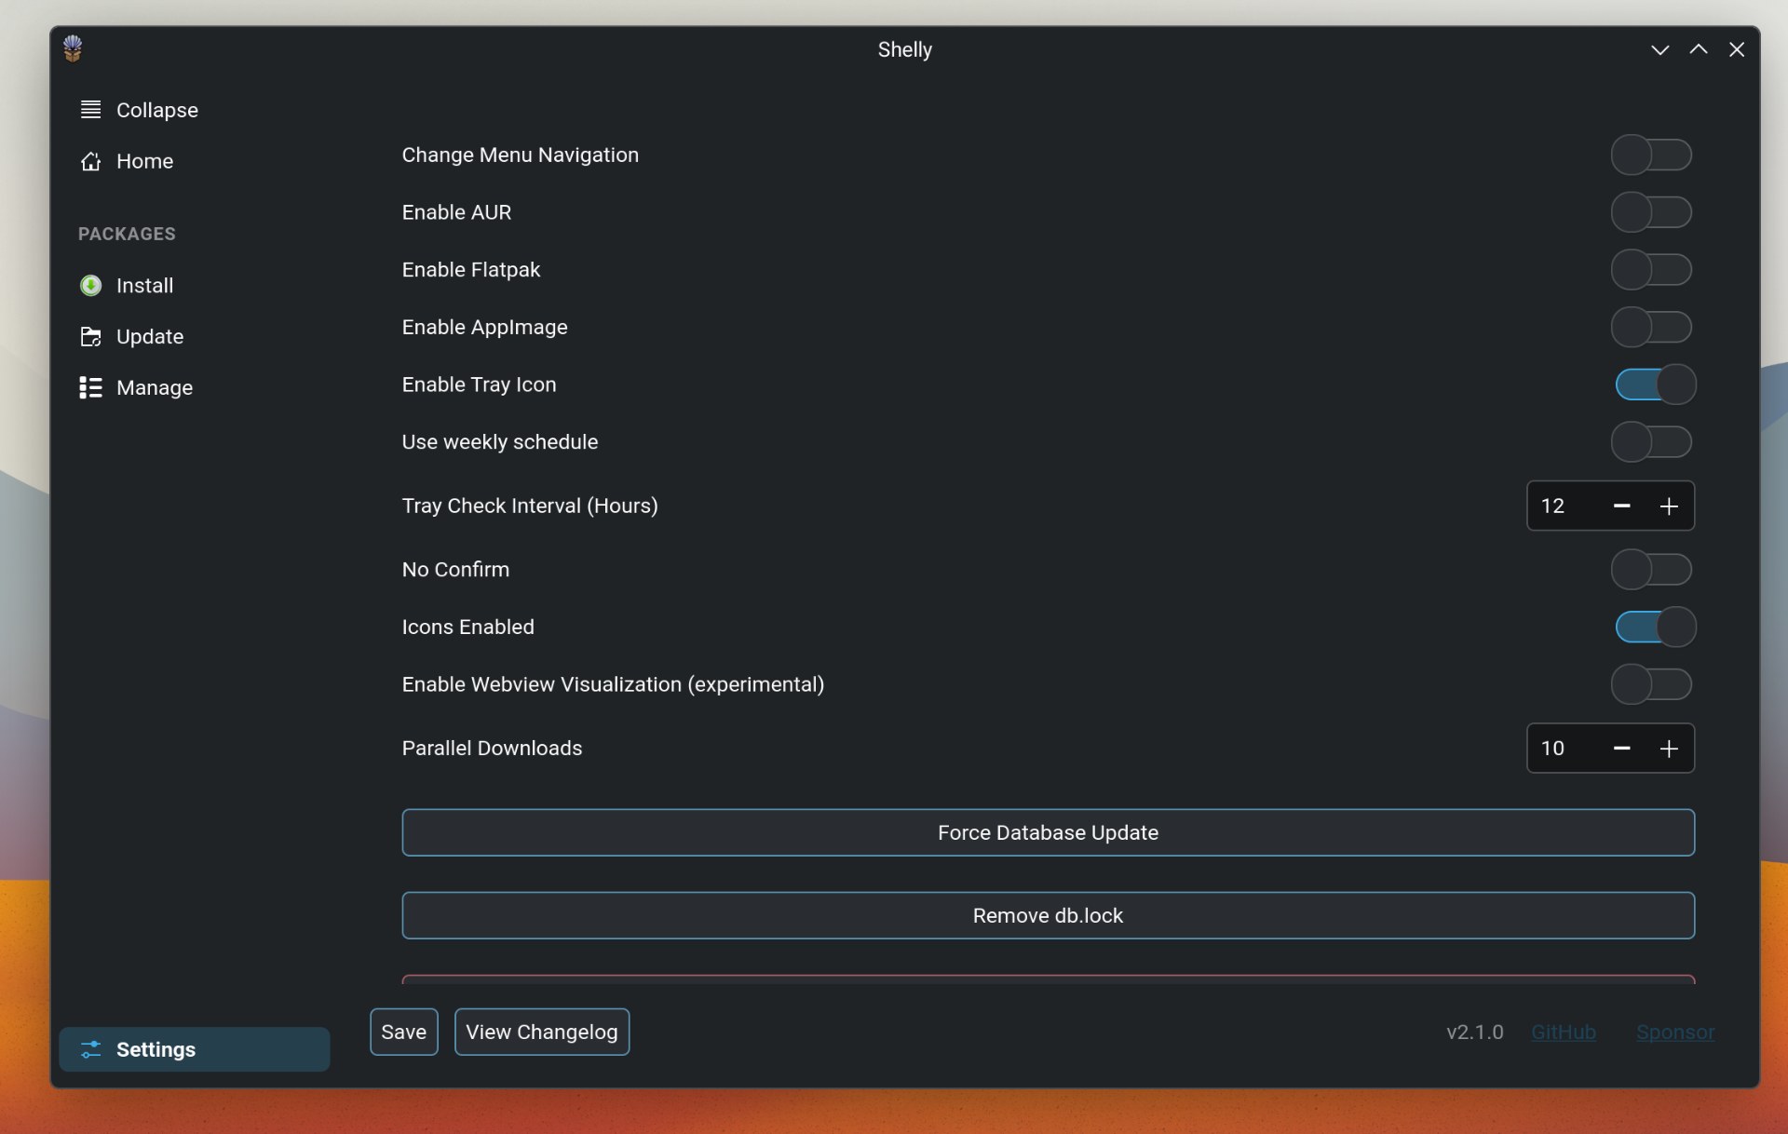Open the GitHub link
The image size is (1788, 1134).
[x=1563, y=1032]
